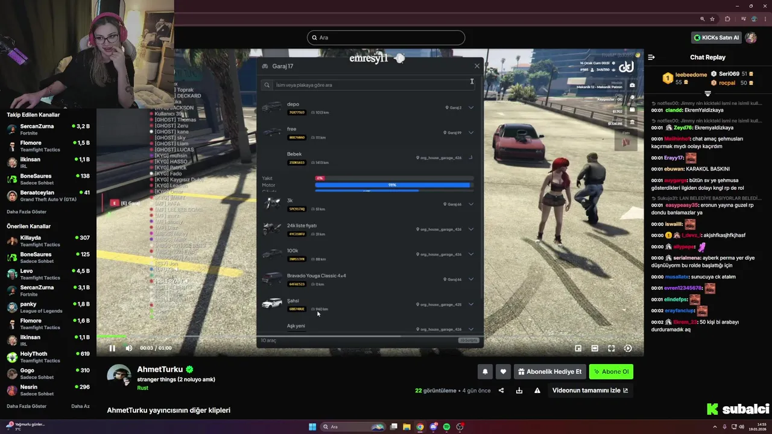Enter fullscreen video mode
This screenshot has width=772, height=434.
[x=611, y=348]
